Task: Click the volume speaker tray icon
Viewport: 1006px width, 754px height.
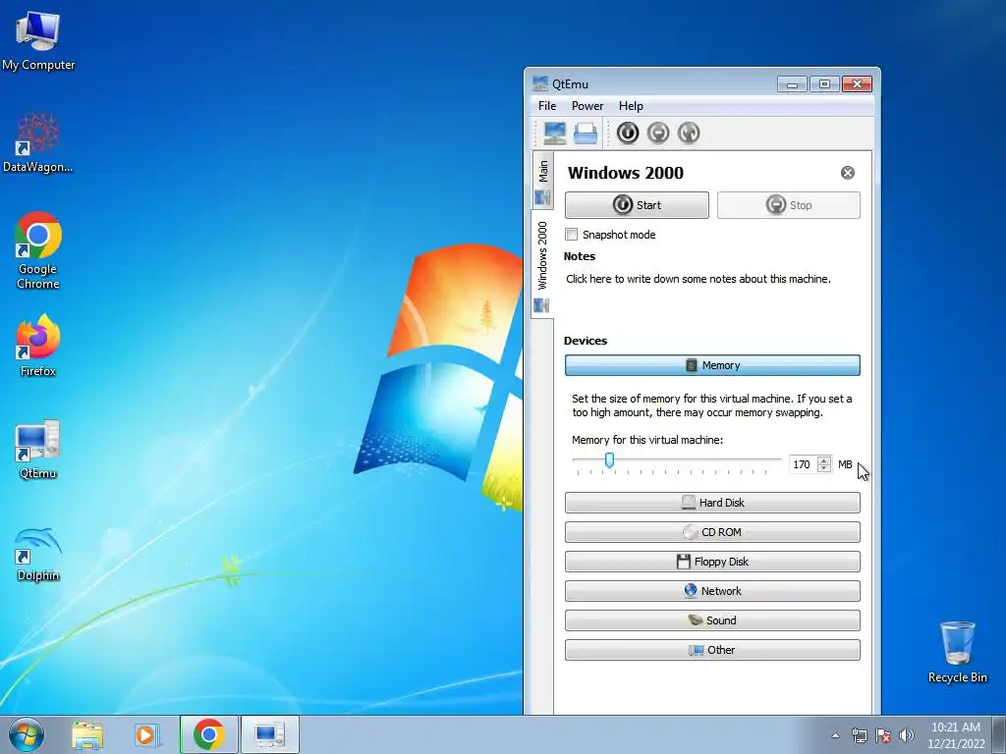Action: (906, 735)
